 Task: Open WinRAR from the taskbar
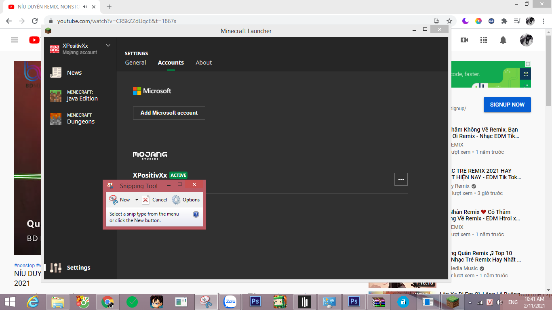(x=379, y=302)
